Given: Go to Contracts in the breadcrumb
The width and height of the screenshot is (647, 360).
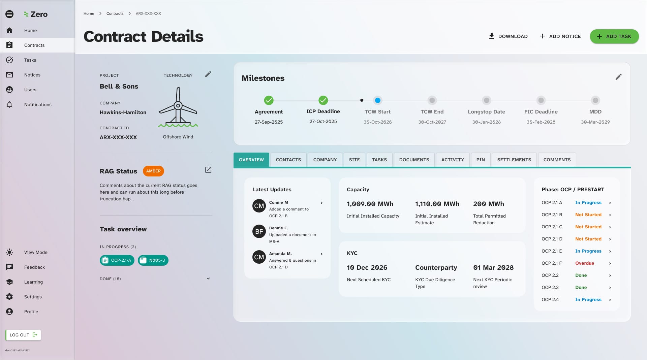Looking at the screenshot, I should point(115,13).
